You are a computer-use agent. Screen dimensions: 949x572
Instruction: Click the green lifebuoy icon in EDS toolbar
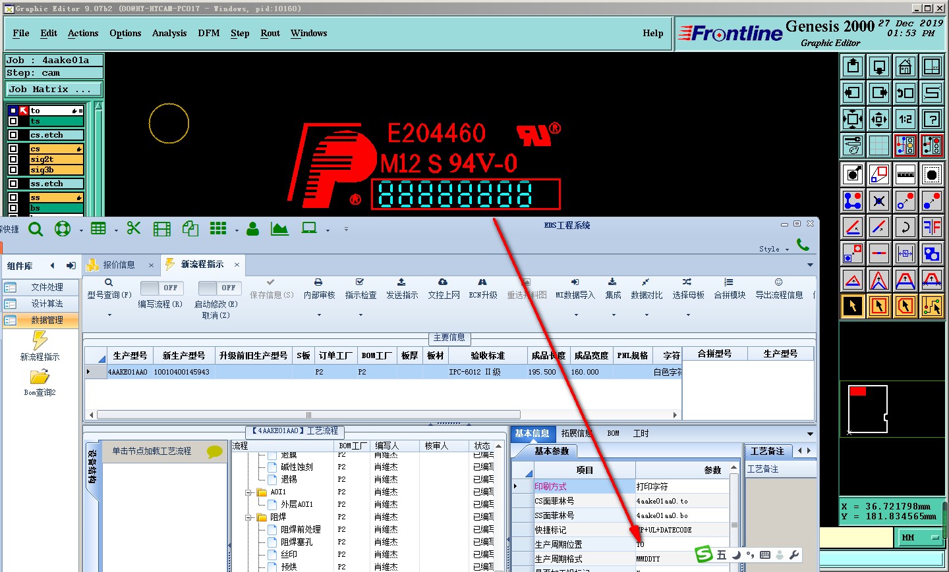click(63, 229)
